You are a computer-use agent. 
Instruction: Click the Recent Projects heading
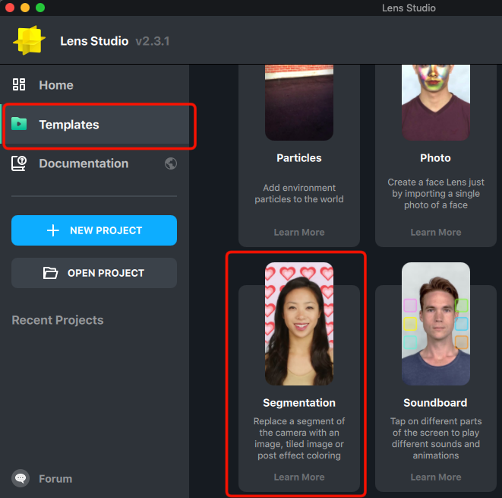point(58,320)
